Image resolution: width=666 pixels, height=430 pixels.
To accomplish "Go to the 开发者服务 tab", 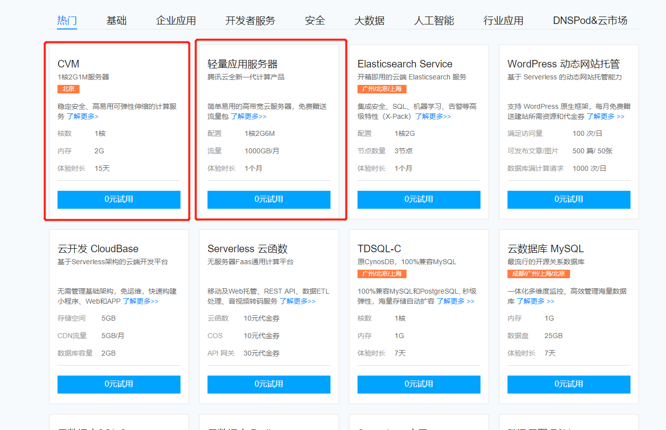I will (250, 20).
